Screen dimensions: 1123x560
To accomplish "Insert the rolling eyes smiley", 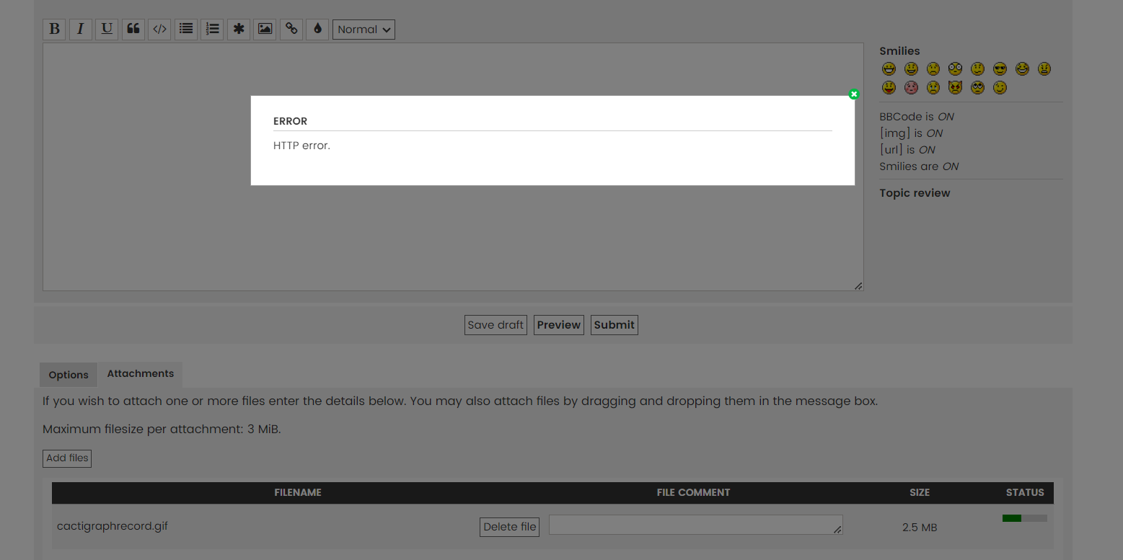I will 977,88.
